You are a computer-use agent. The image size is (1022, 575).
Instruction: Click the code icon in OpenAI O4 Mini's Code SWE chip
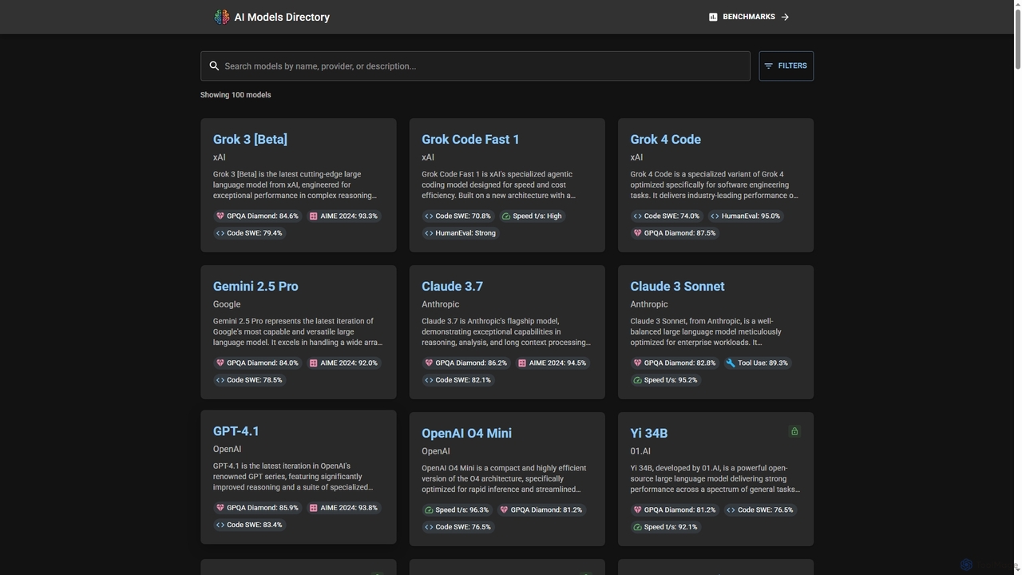tap(429, 527)
